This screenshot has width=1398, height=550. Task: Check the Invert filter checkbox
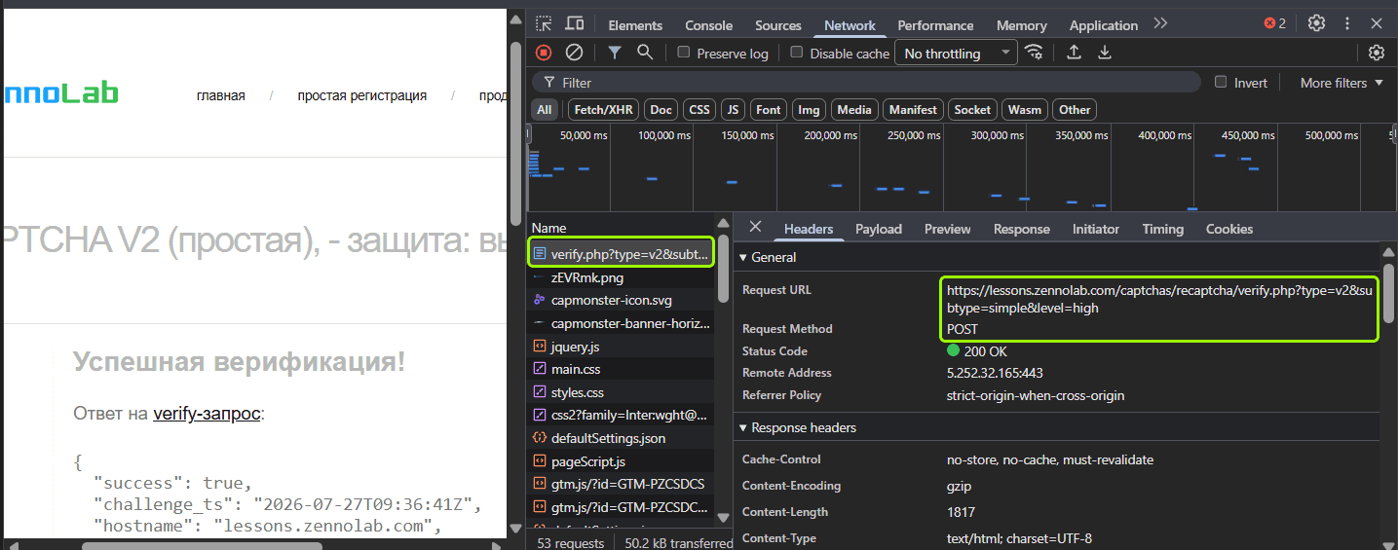click(1221, 83)
